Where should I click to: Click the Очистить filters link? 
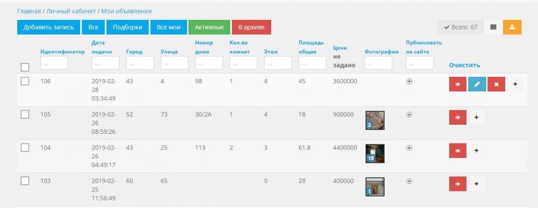[464, 65]
